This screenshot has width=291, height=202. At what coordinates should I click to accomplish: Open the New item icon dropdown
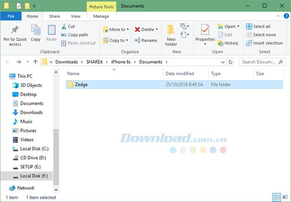click(185, 26)
